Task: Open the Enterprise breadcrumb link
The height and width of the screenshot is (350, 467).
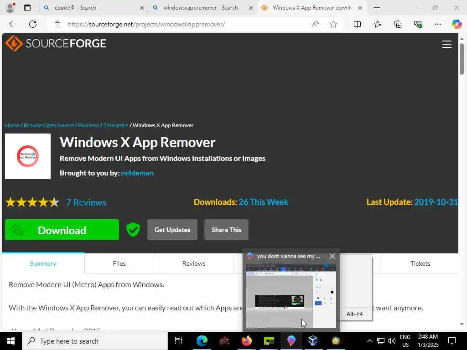Action: click(115, 125)
